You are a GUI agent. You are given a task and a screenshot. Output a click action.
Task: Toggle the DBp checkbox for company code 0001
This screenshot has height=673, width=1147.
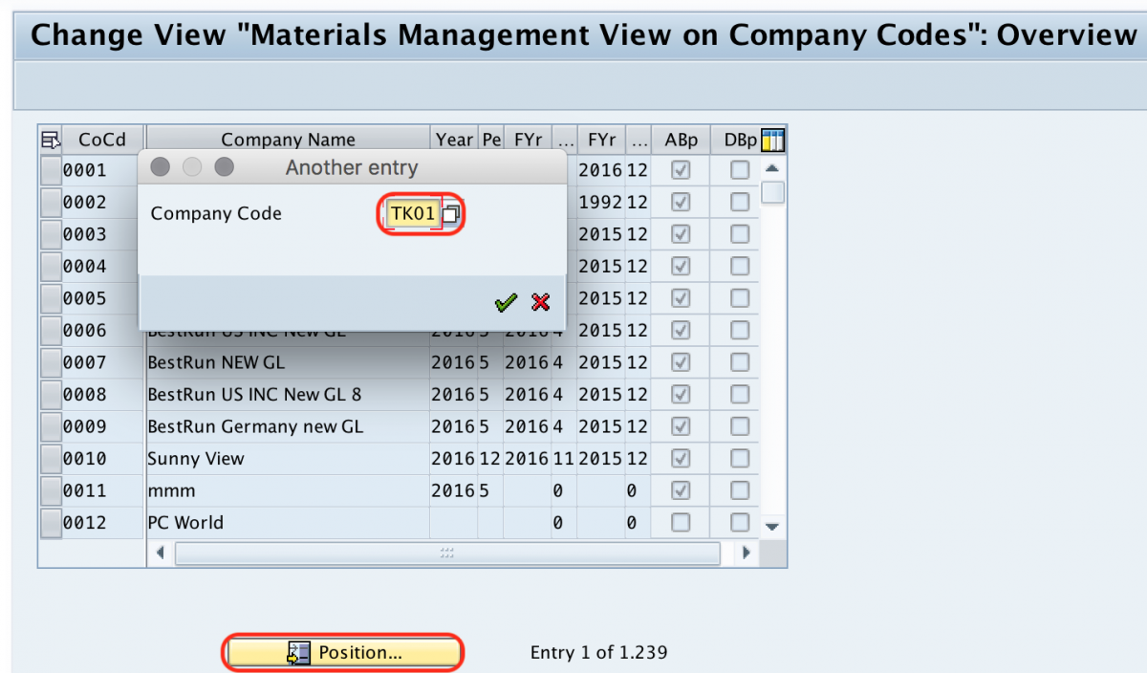[739, 170]
